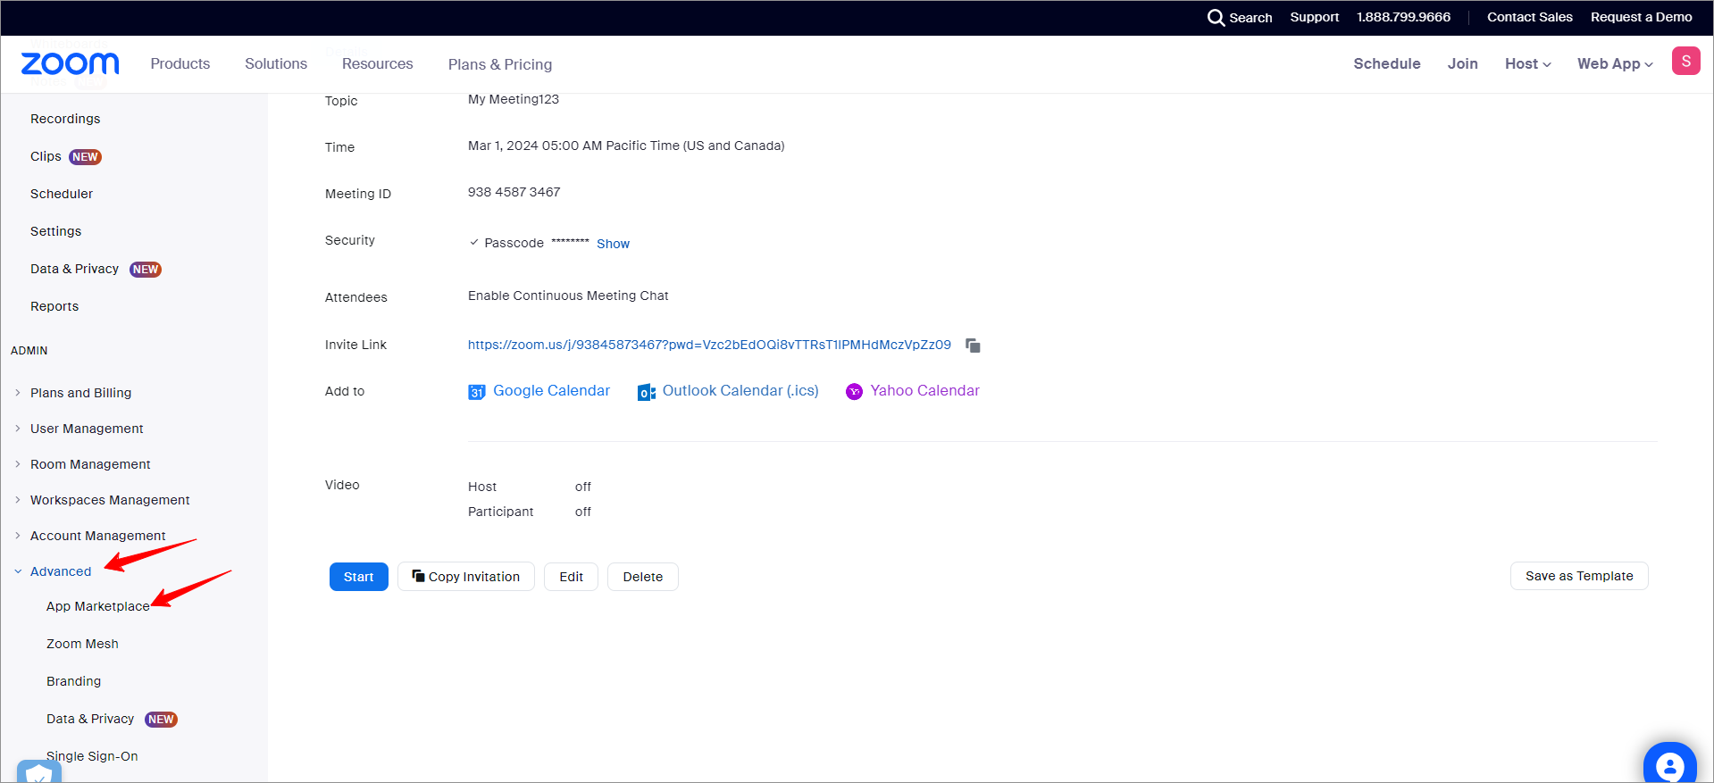Click the meeting time Mar 1, 2024
Viewport: 1714px width, 783px height.
[x=626, y=146]
